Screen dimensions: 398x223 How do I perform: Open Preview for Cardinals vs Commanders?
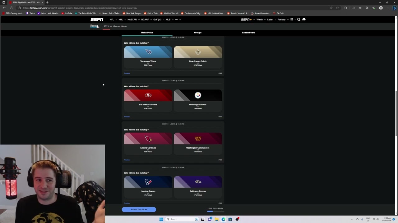pyautogui.click(x=127, y=160)
